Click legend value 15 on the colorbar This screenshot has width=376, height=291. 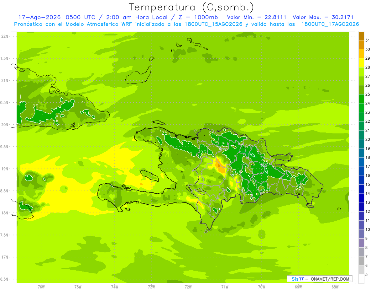pyautogui.click(x=368, y=184)
